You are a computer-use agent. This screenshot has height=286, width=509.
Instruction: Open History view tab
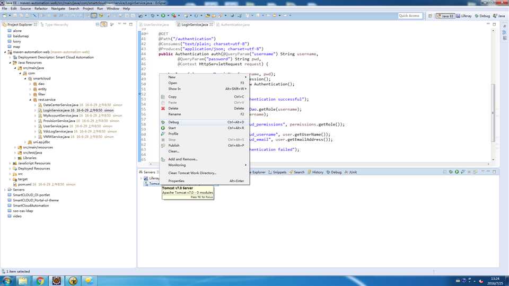[x=315, y=172]
